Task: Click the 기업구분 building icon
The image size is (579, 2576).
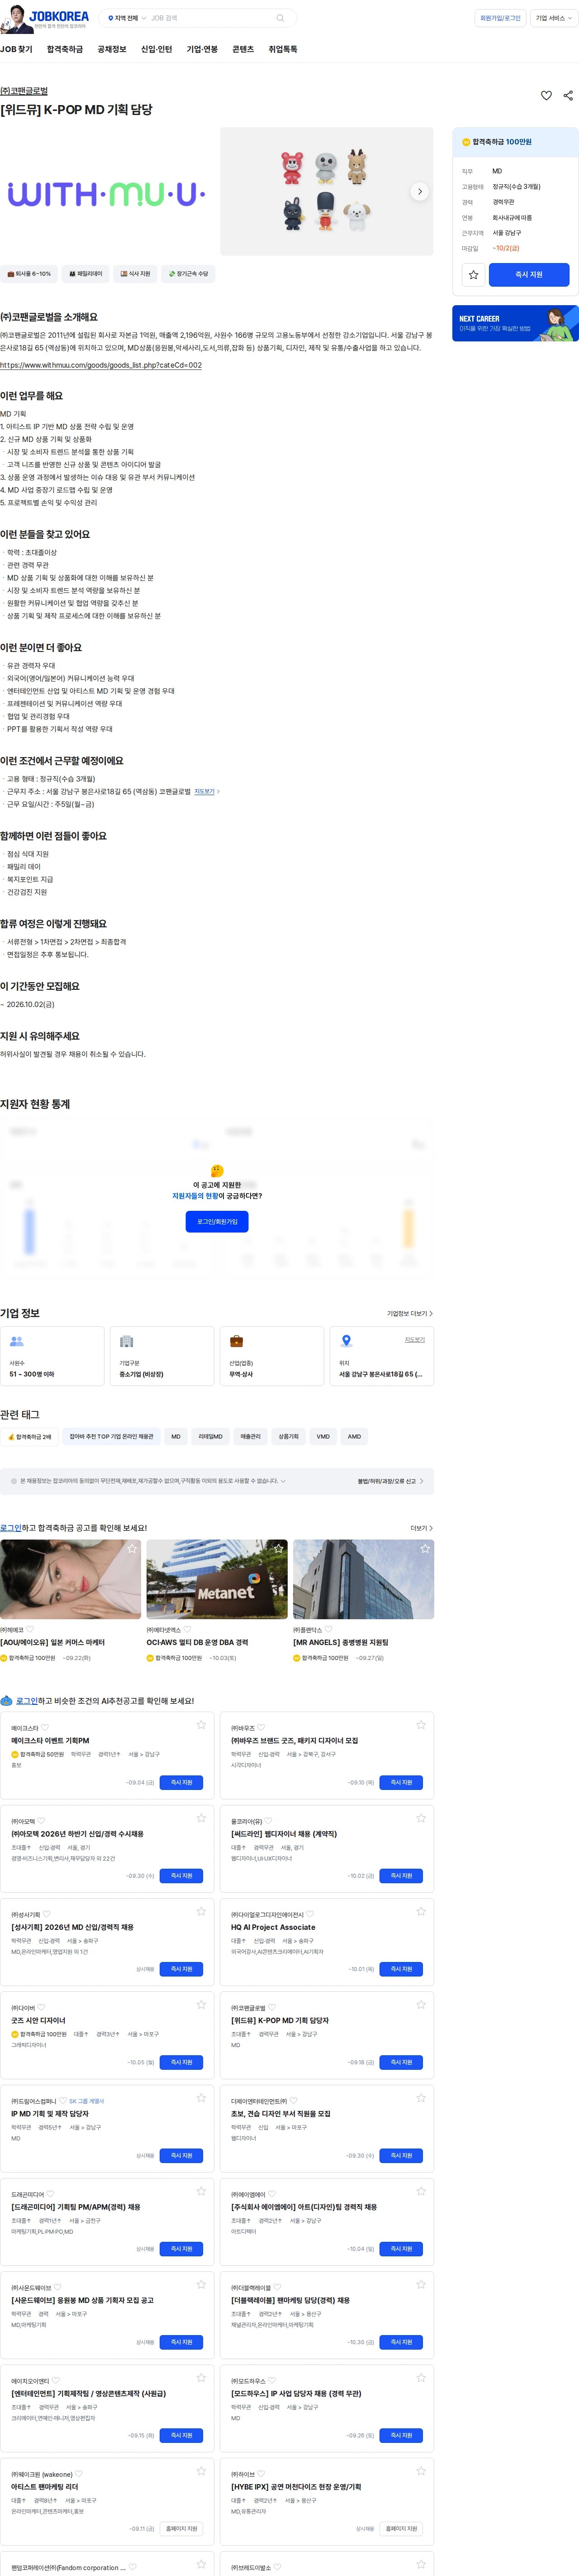Action: point(127,1342)
